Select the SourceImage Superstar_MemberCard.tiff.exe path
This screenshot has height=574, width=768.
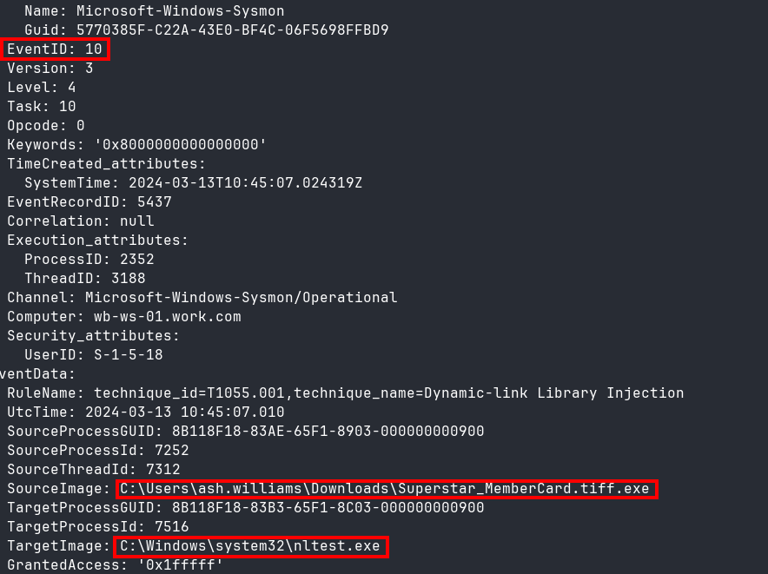(x=385, y=489)
